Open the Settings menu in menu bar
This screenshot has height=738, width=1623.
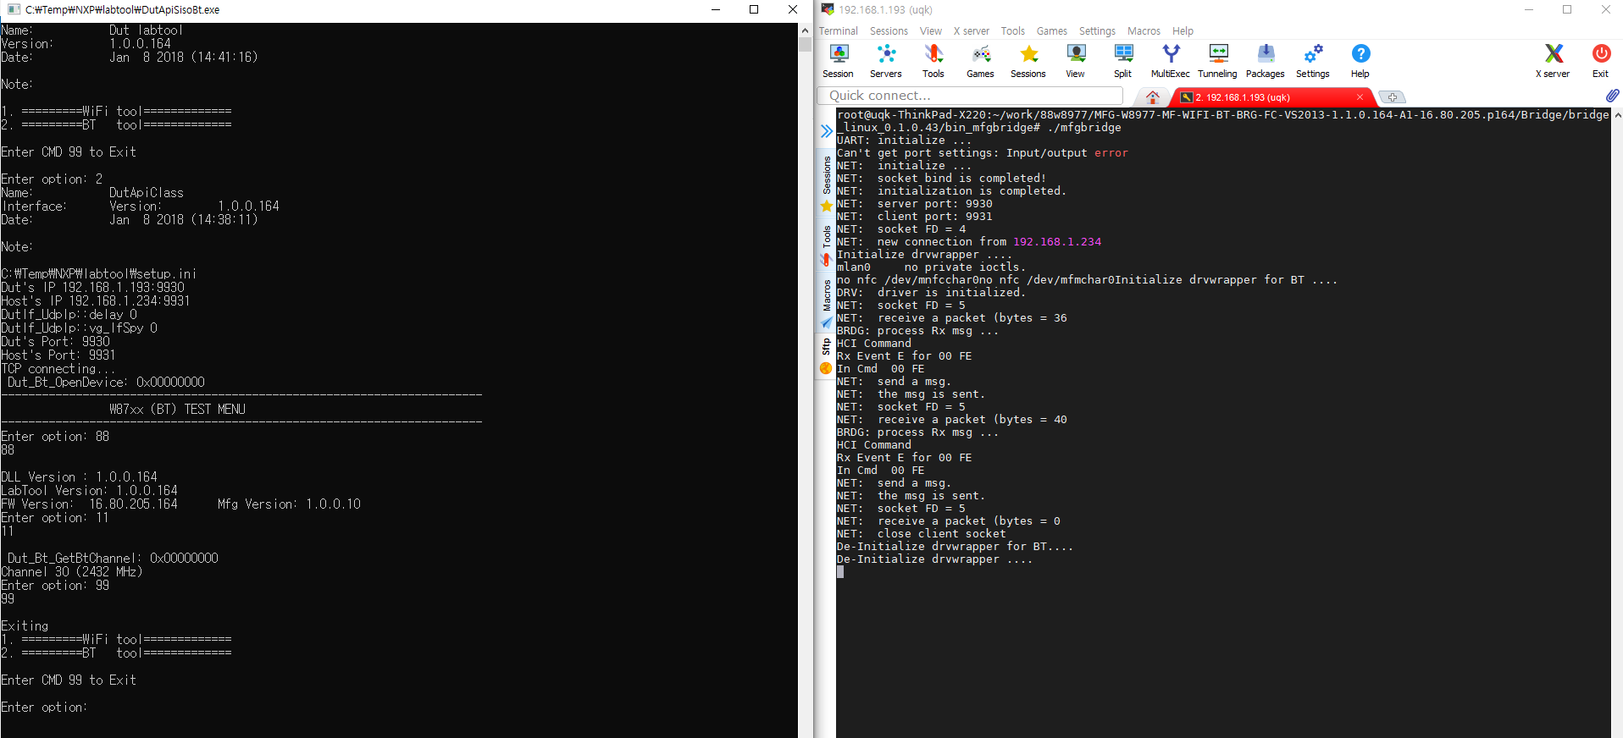[1097, 31]
